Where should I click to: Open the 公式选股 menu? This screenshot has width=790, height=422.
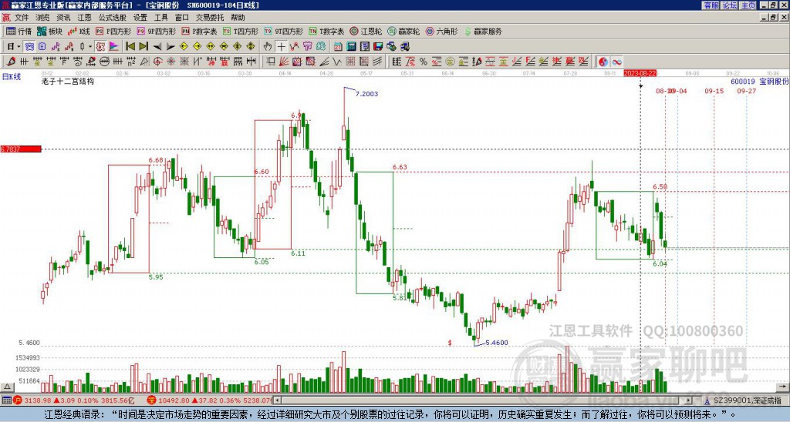pos(113,18)
